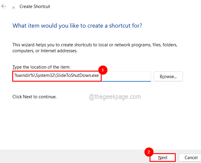Click the wizard description paragraph
Image resolution: width=201 pixels, height=163 pixels.
(x=95, y=48)
